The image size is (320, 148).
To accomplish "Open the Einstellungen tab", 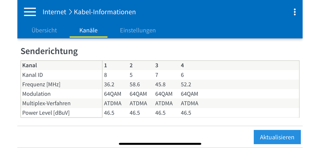I will point(138,30).
